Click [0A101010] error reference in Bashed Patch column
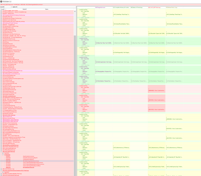The height and width of the screenshot is (176, 201). click(x=174, y=129)
